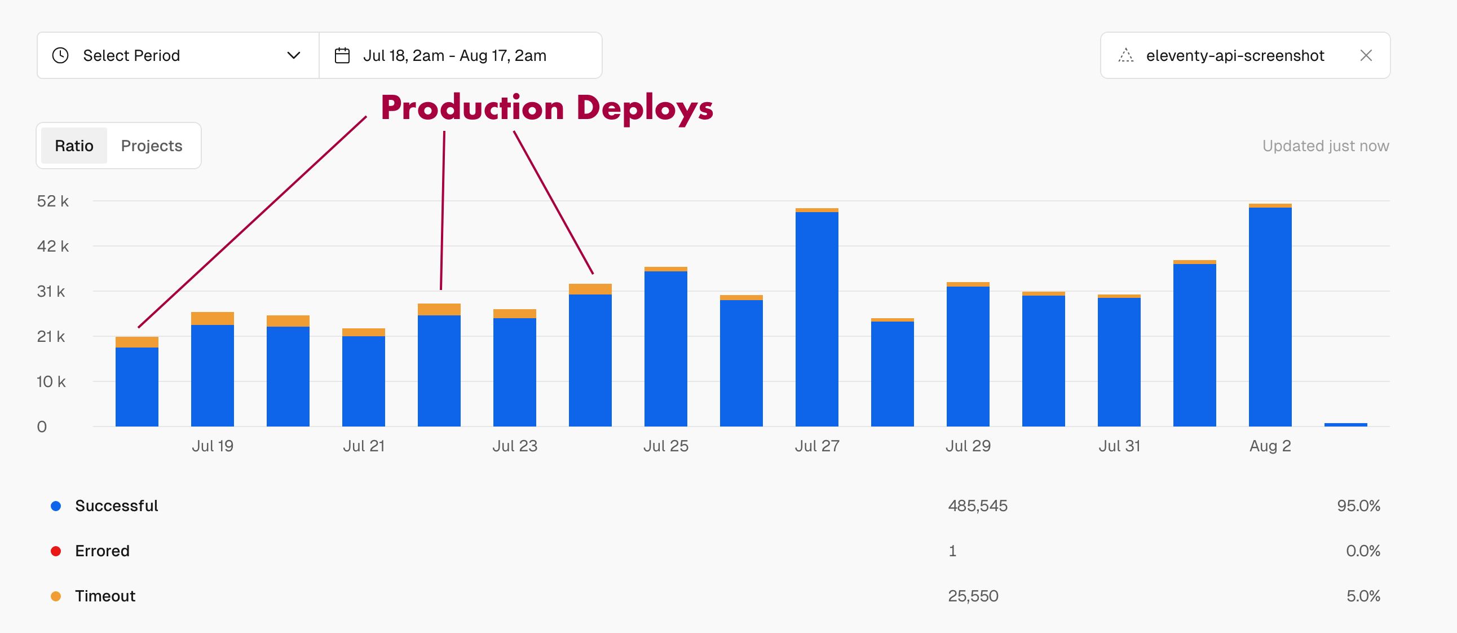Click the 52 k y-axis label
This screenshot has height=633, width=1457.
click(x=52, y=201)
